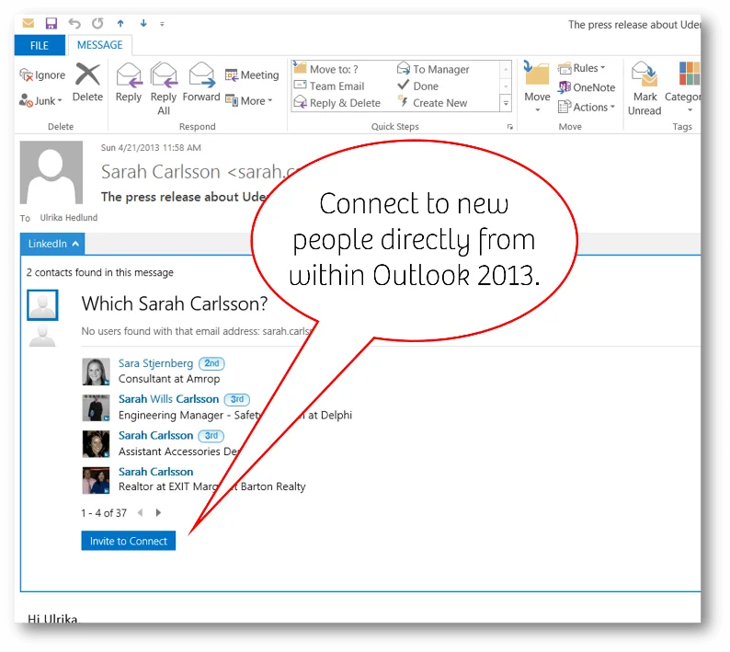Select the MESSAGE ribbon tab
This screenshot has width=730, height=652.
99,45
